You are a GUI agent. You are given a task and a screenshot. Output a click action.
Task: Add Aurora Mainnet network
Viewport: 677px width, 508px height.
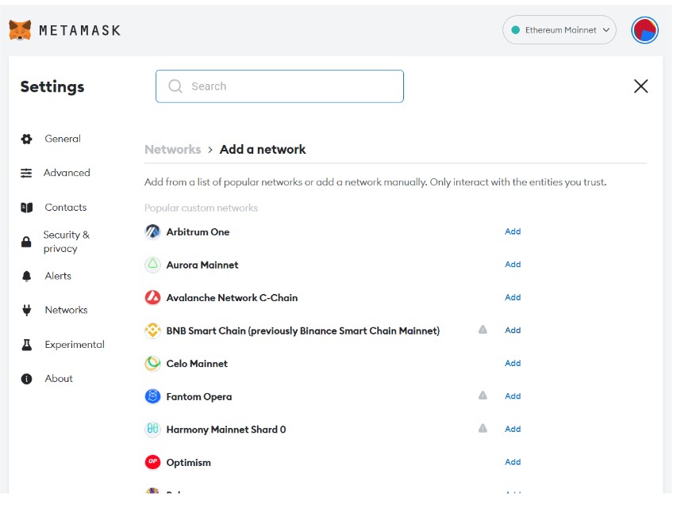click(513, 265)
